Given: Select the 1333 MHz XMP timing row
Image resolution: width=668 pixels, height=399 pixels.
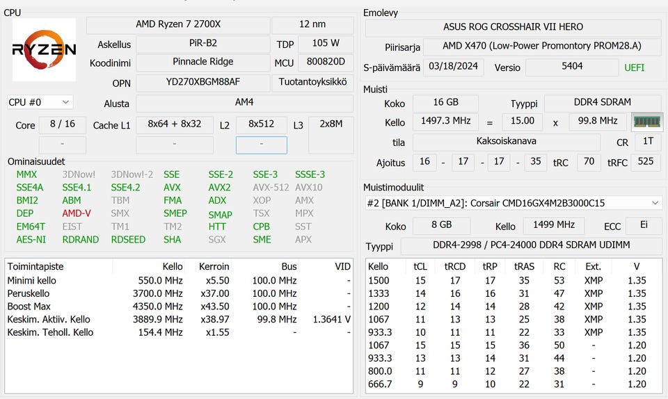Looking at the screenshot, I should pos(514,293).
